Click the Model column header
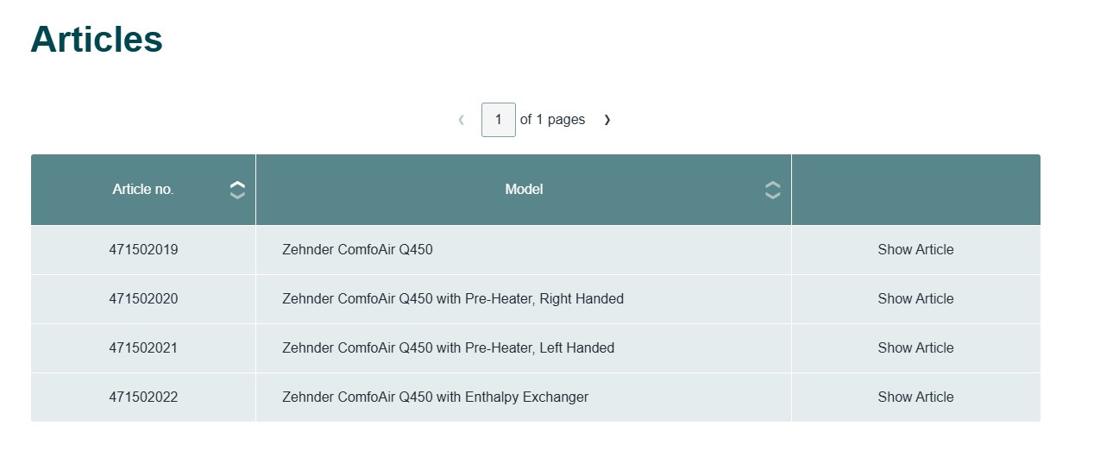This screenshot has height=463, width=1094. coord(524,190)
